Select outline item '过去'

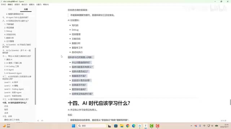pos(6,106)
